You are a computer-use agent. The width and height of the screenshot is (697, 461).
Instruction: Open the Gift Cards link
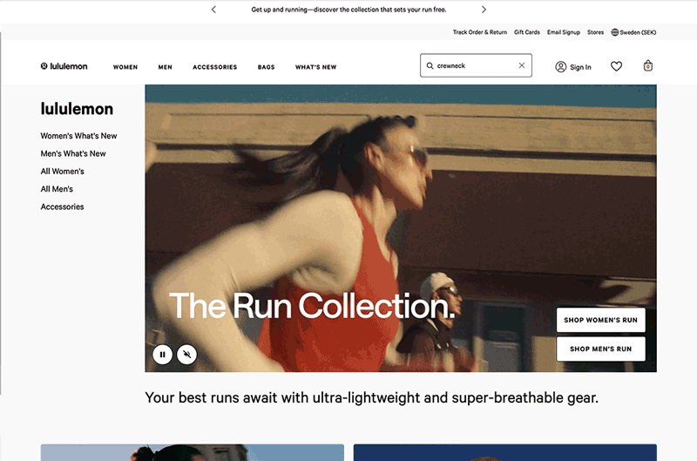tap(527, 32)
